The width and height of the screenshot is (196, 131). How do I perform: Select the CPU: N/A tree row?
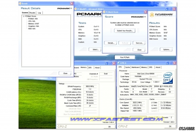coord(32,21)
